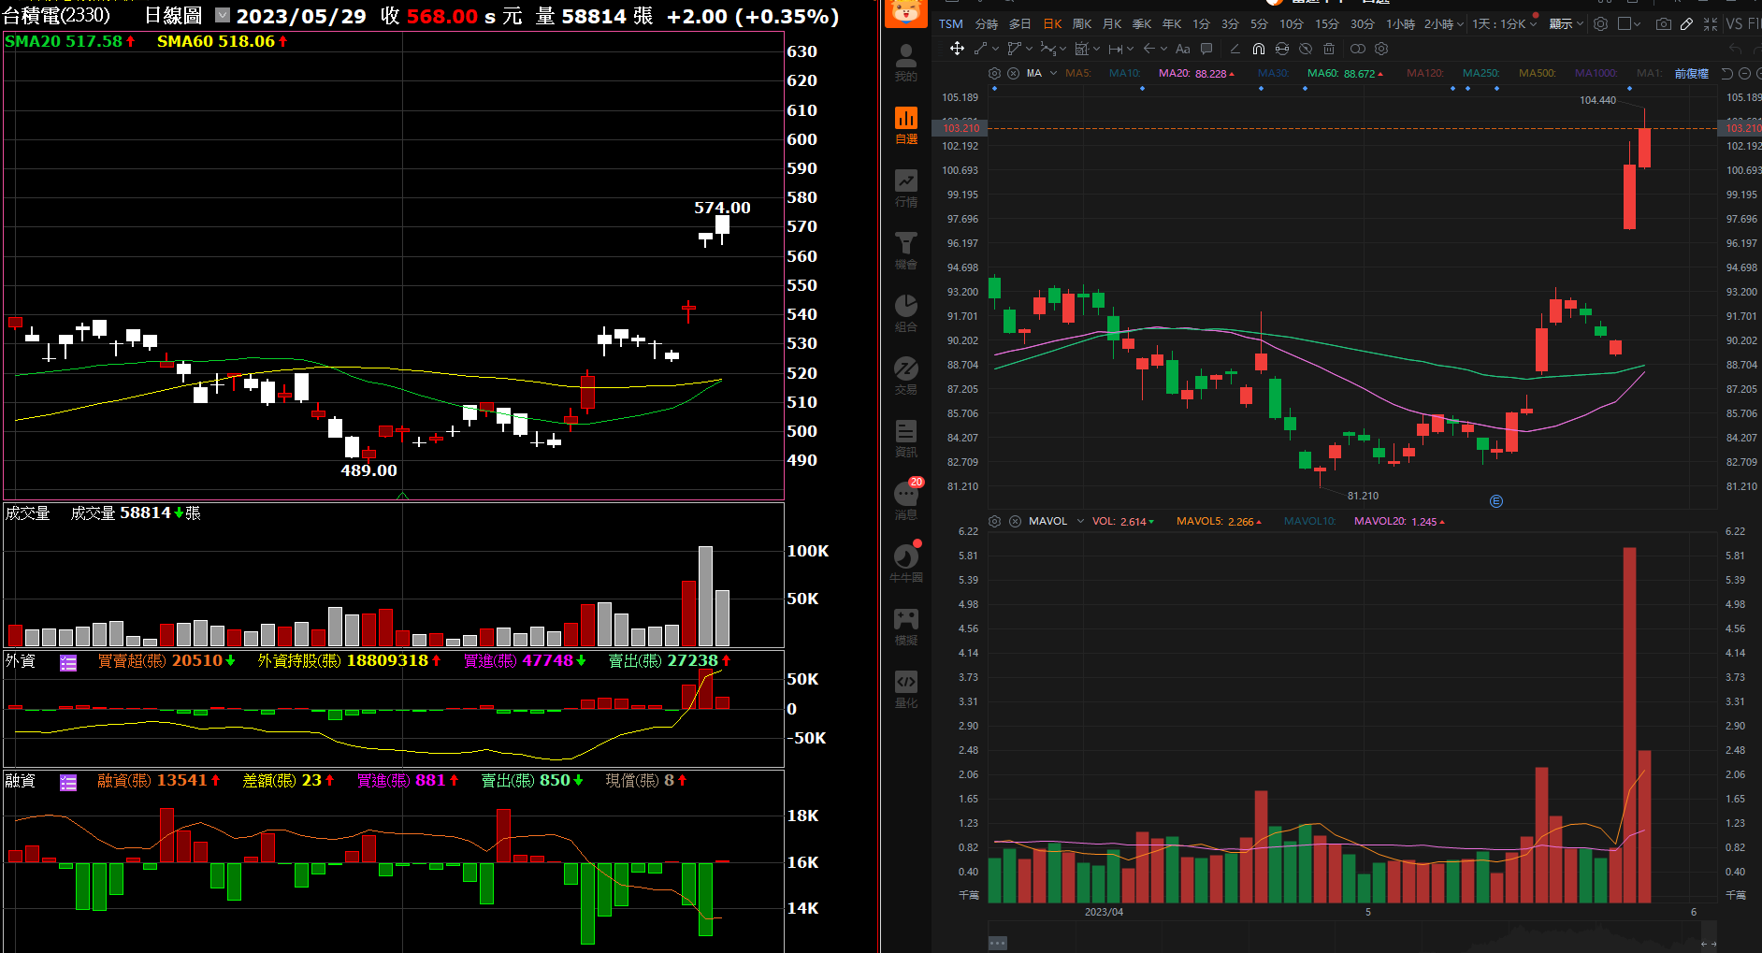
Task: Open the 行情 quotes sidebar icon
Action: click(x=905, y=187)
